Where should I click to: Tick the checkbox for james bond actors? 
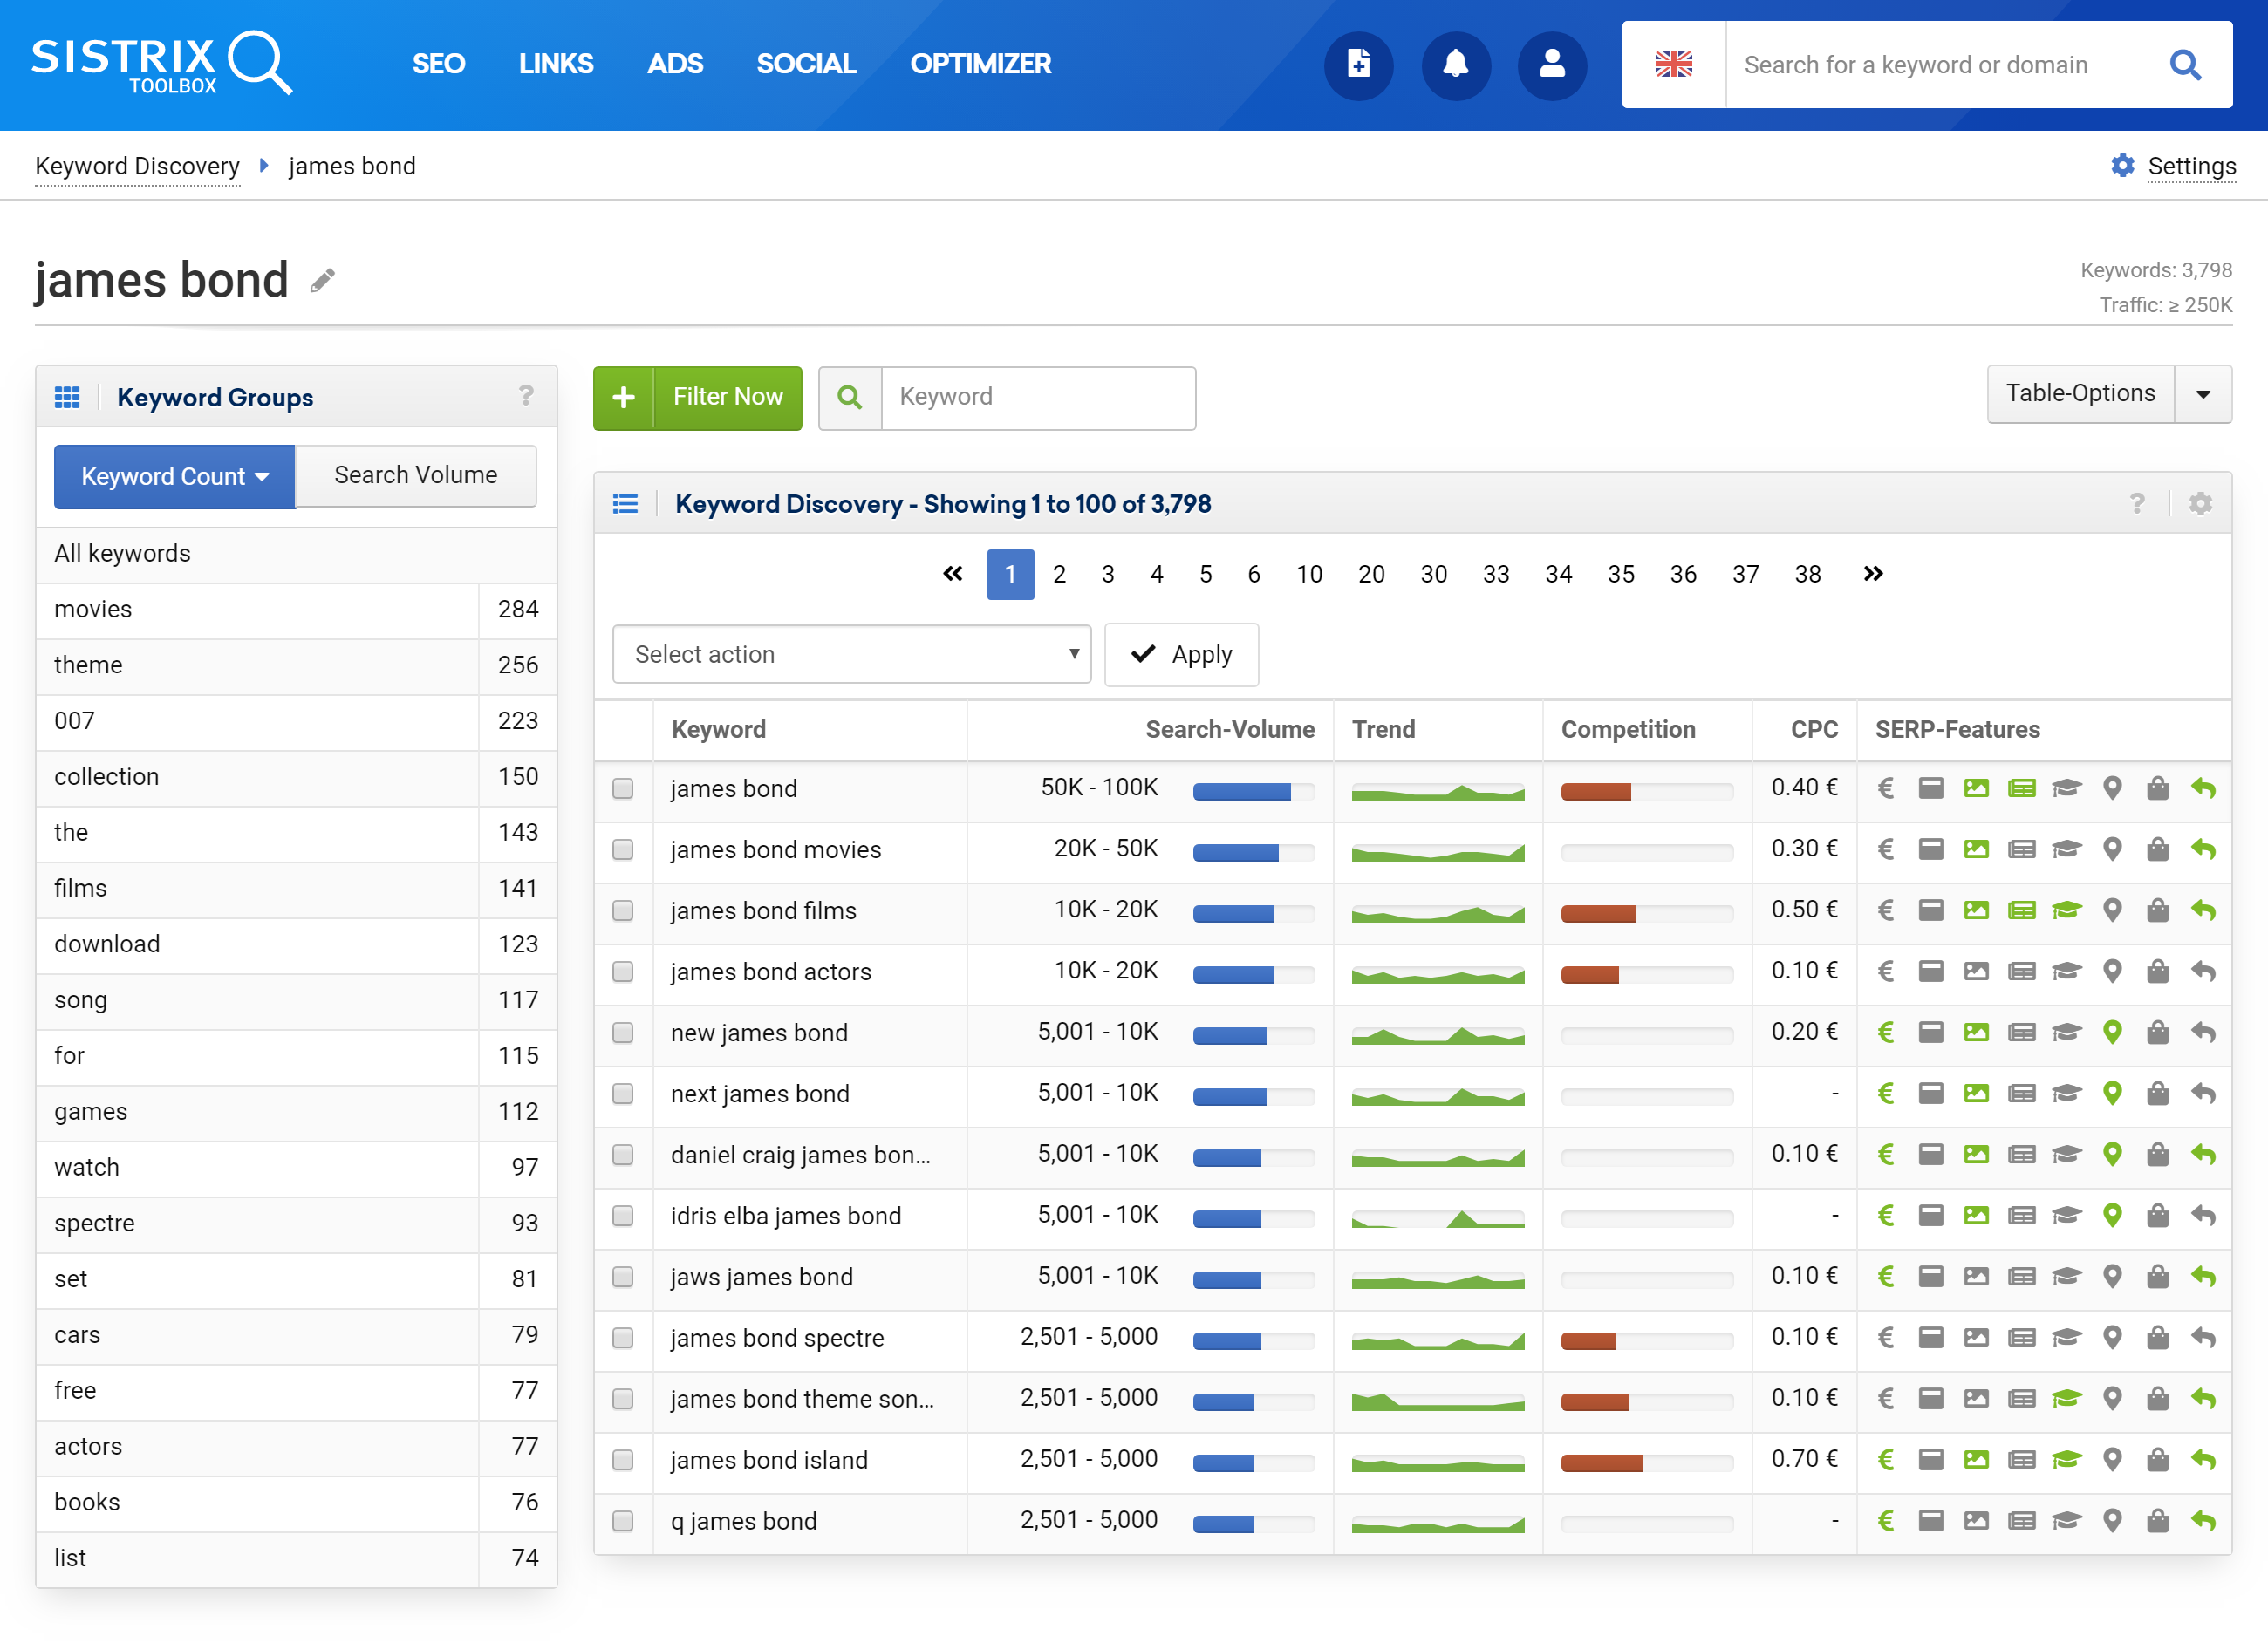623,971
